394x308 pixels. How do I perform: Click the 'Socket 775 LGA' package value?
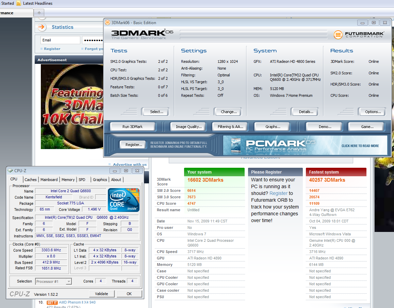(71, 203)
